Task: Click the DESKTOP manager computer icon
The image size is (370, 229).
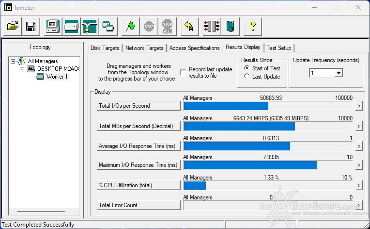Action: point(31,69)
